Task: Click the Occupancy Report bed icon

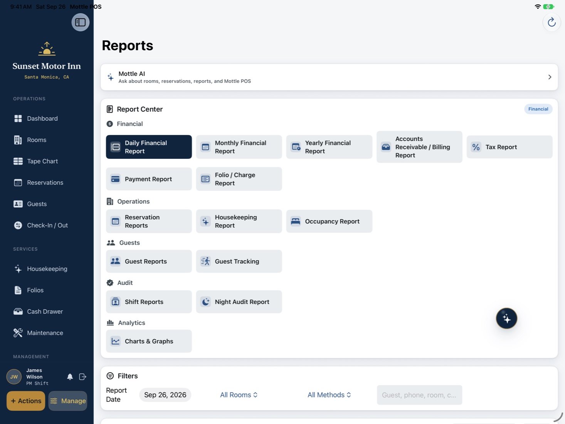Action: [x=296, y=221]
